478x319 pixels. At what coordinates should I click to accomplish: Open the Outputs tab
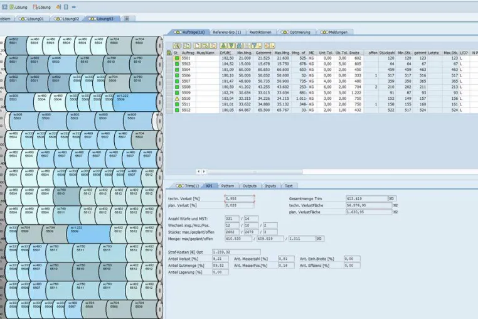click(x=250, y=186)
